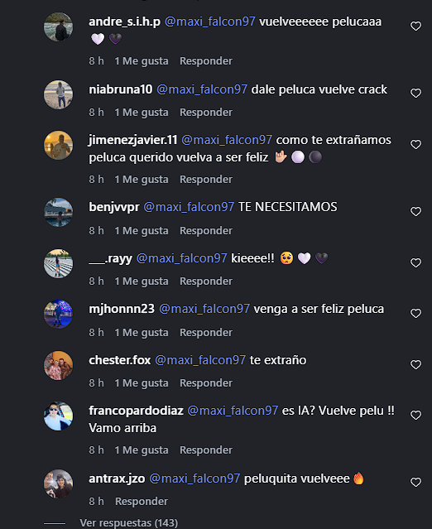Tap the heart next to niabruna10's comment
The image size is (432, 529).
pos(415,93)
